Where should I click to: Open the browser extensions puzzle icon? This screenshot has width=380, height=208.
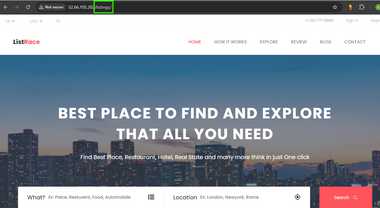click(x=362, y=7)
